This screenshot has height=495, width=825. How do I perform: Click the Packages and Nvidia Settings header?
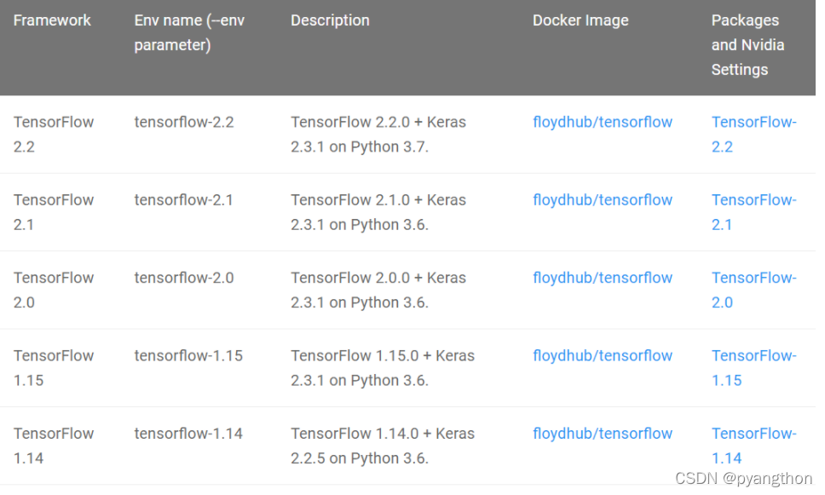tap(747, 44)
